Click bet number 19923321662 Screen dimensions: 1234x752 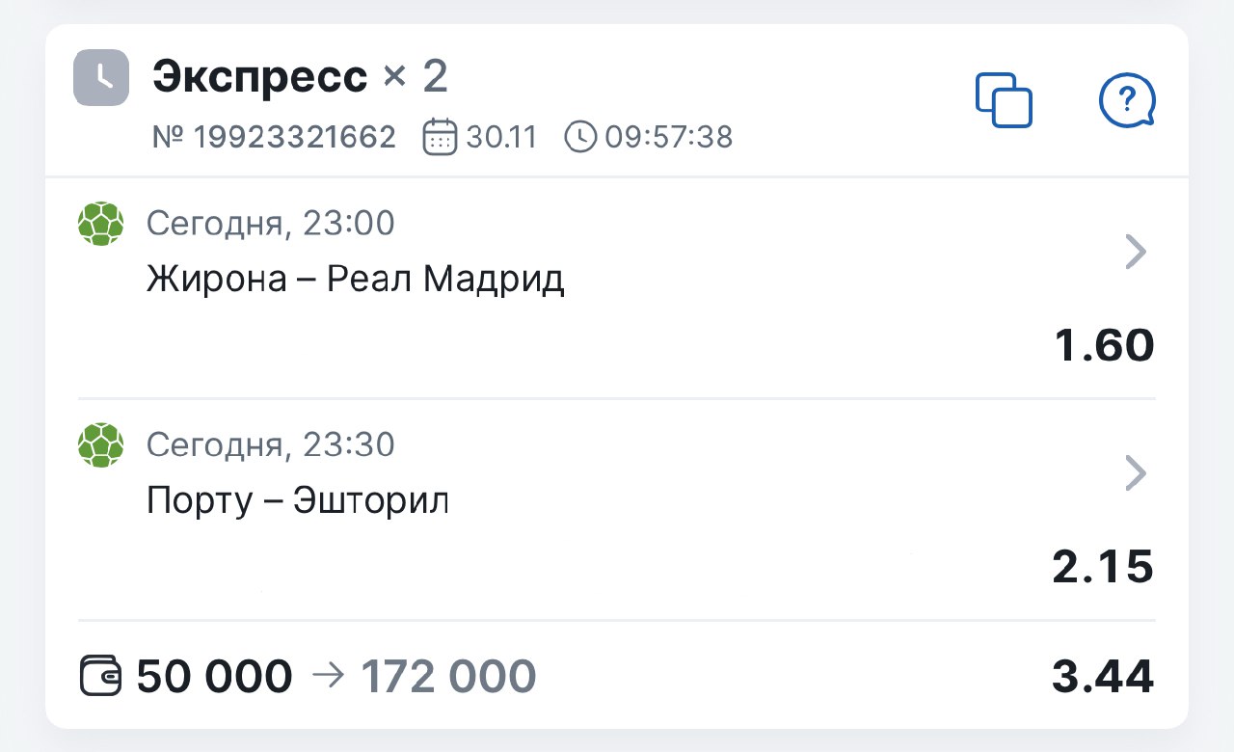pos(275,138)
